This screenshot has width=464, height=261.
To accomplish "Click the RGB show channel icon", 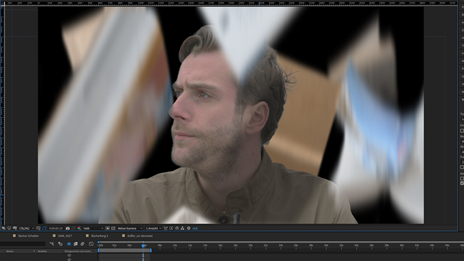I will pos(79,228).
